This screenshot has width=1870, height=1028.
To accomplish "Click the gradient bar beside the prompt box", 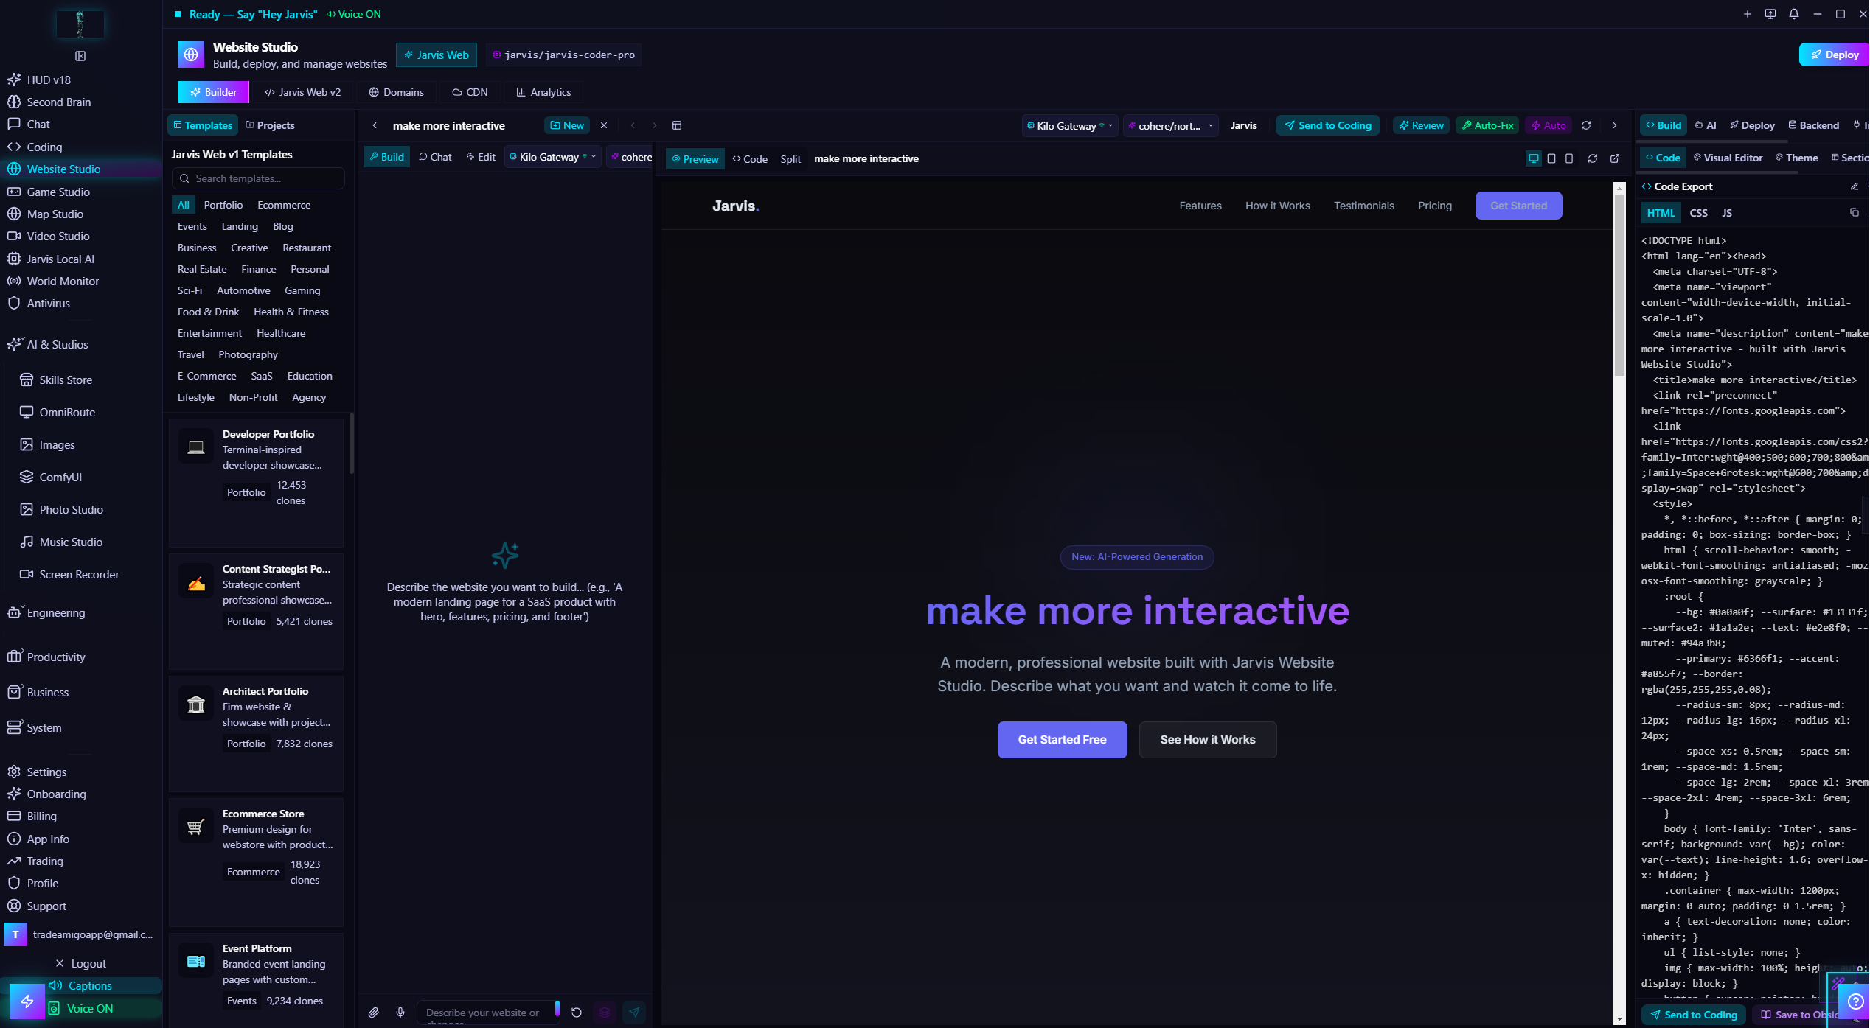I will click(x=557, y=1009).
